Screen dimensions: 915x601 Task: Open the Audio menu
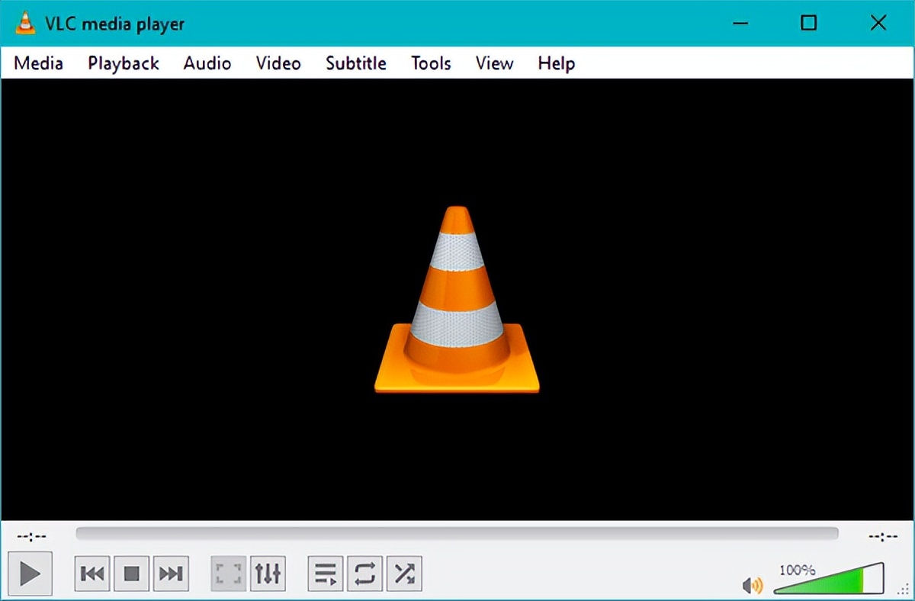206,63
